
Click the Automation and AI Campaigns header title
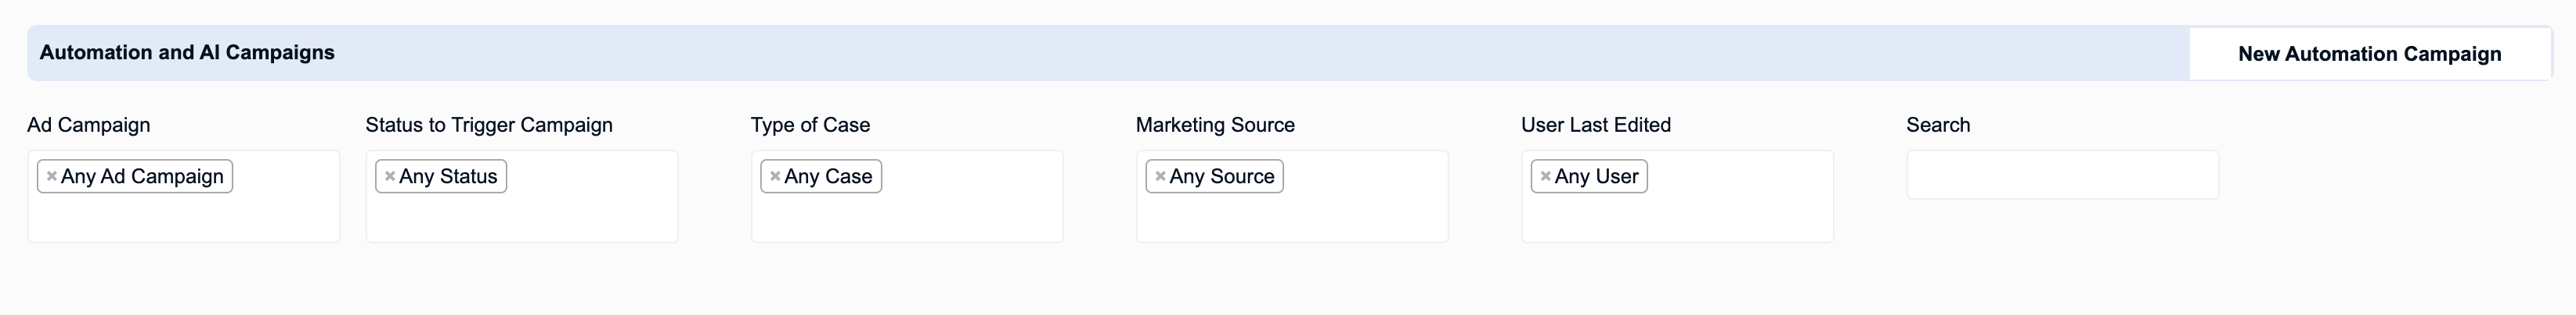[187, 53]
